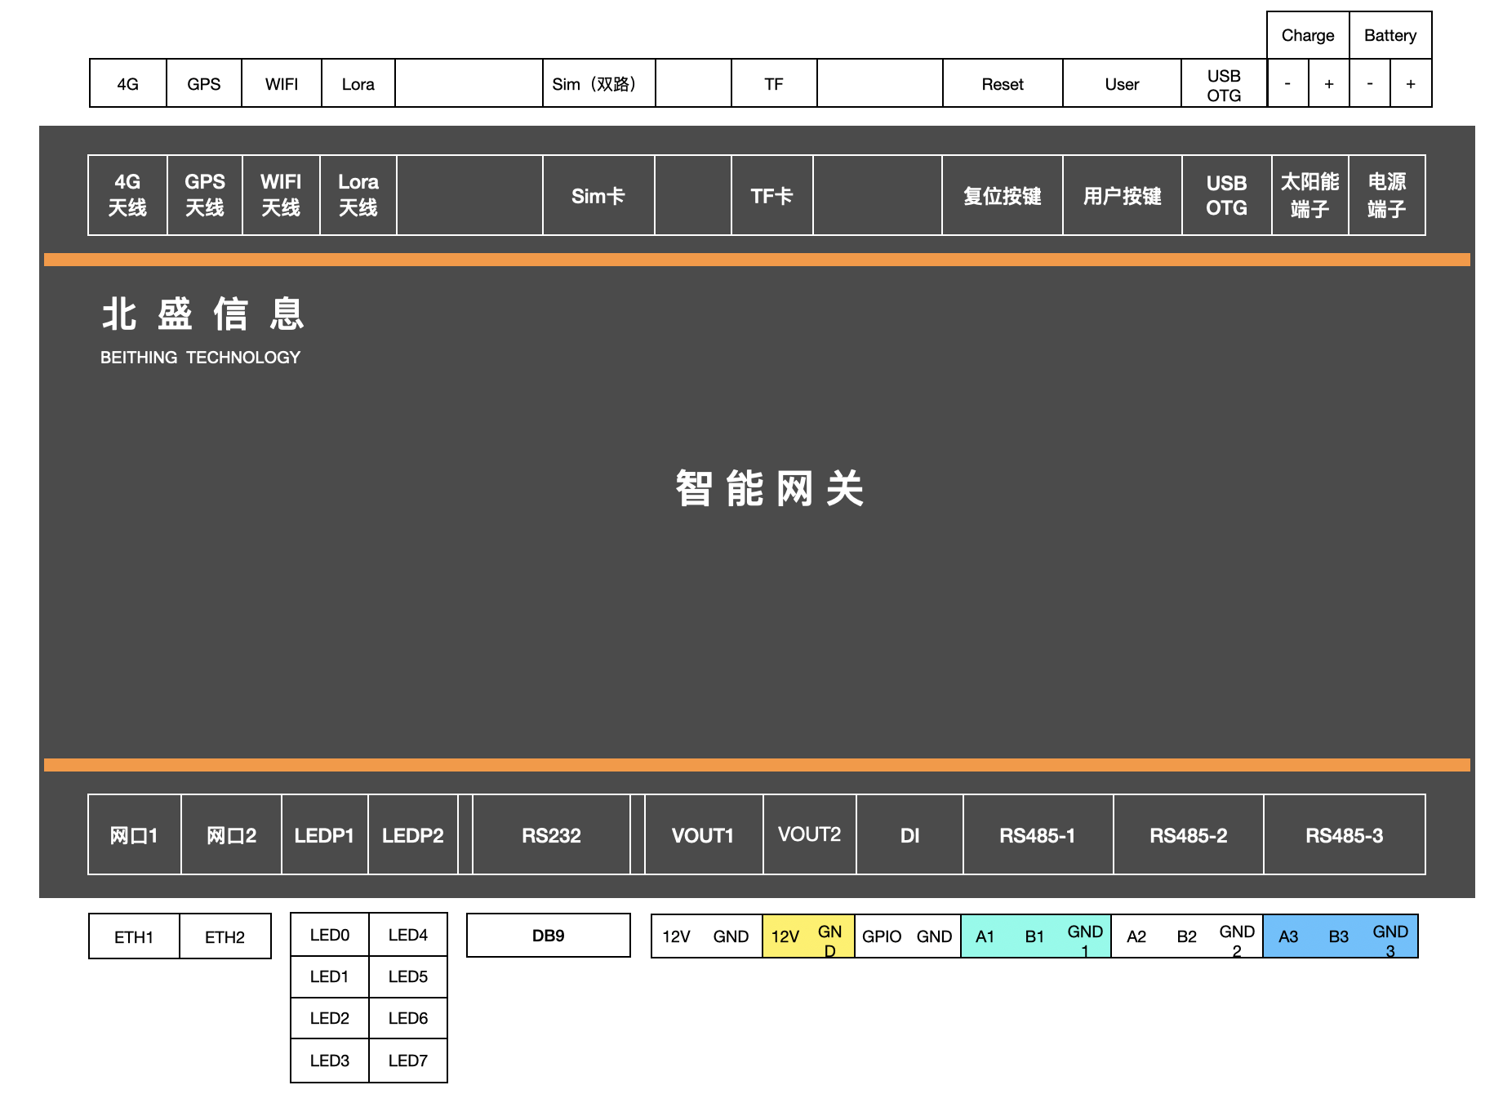The height and width of the screenshot is (1094, 1494).
Task: Expand the LED0 indicator cell
Action: tap(330, 935)
